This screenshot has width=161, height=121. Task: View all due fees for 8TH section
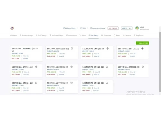pos(96,91)
